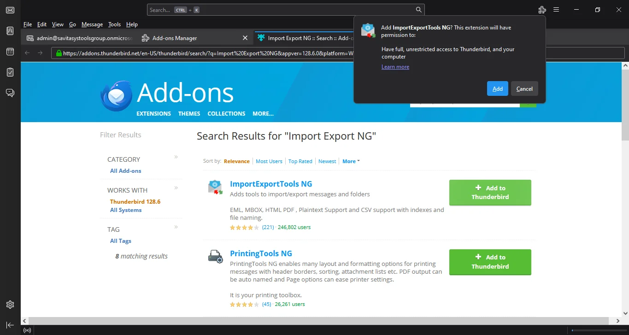Click PrintingTools NG star rating
The image size is (629, 335).
point(245,304)
